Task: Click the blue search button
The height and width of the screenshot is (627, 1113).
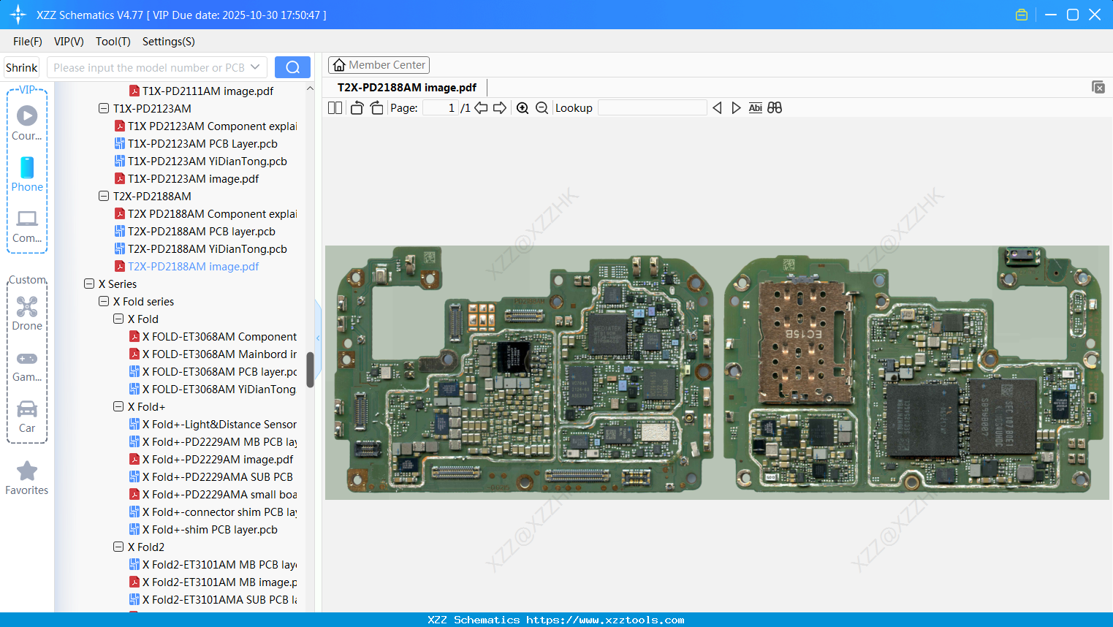Action: point(292,67)
